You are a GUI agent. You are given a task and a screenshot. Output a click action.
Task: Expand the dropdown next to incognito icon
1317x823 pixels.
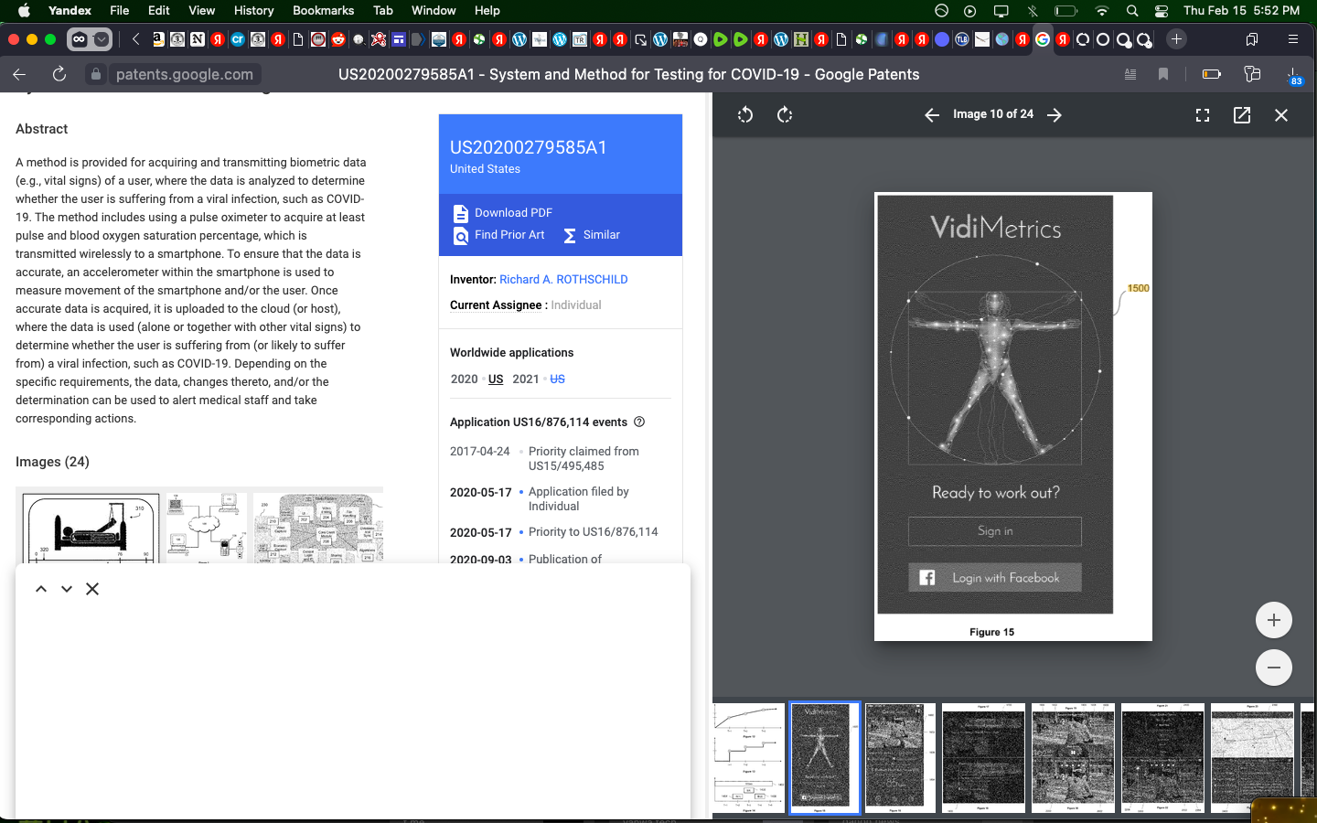(102, 39)
